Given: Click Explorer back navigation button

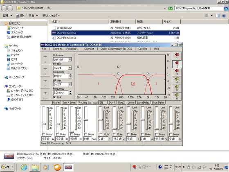Looking at the screenshot, I should click(4, 8).
